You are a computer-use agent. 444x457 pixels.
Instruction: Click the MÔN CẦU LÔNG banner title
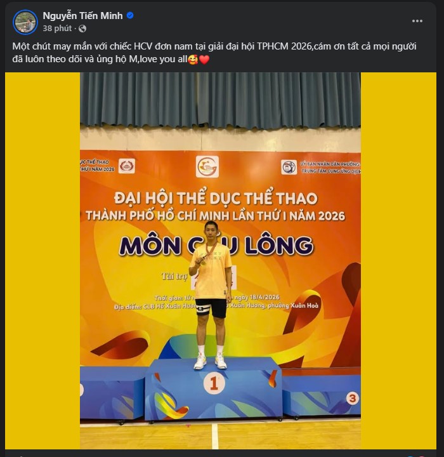pyautogui.click(x=216, y=246)
